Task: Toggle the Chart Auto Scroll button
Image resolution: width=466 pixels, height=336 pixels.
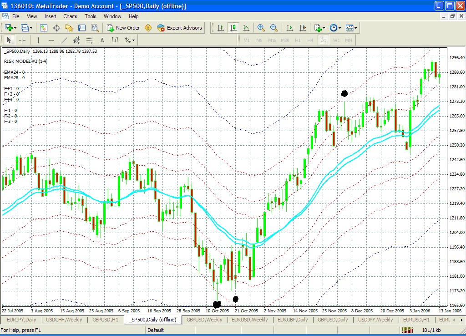Action: pyautogui.click(x=290, y=28)
